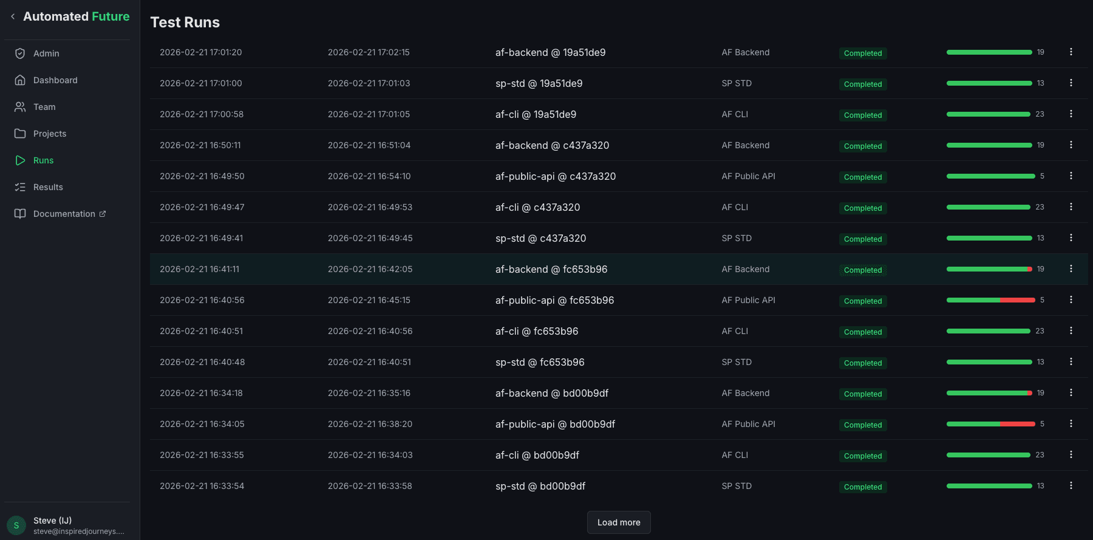Collapse the sidebar with the back chevron
Viewport: 1093px width, 540px height.
(x=12, y=16)
